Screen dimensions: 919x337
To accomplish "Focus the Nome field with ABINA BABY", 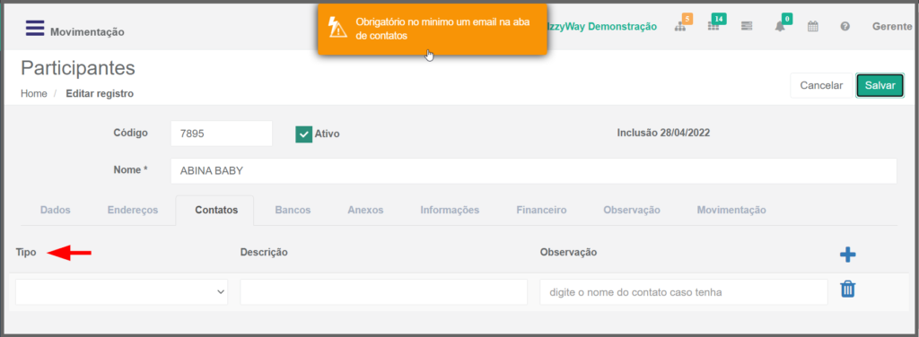I will 533,171.
